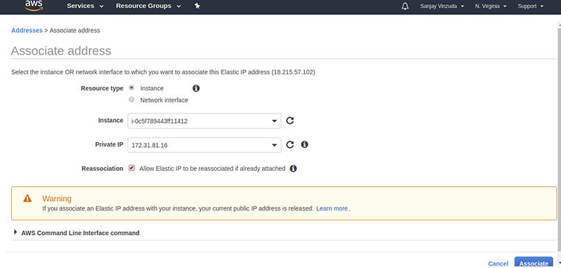Toggle Allow Elastic IP reassociation checkbox
The height and width of the screenshot is (268, 561).
click(x=131, y=168)
